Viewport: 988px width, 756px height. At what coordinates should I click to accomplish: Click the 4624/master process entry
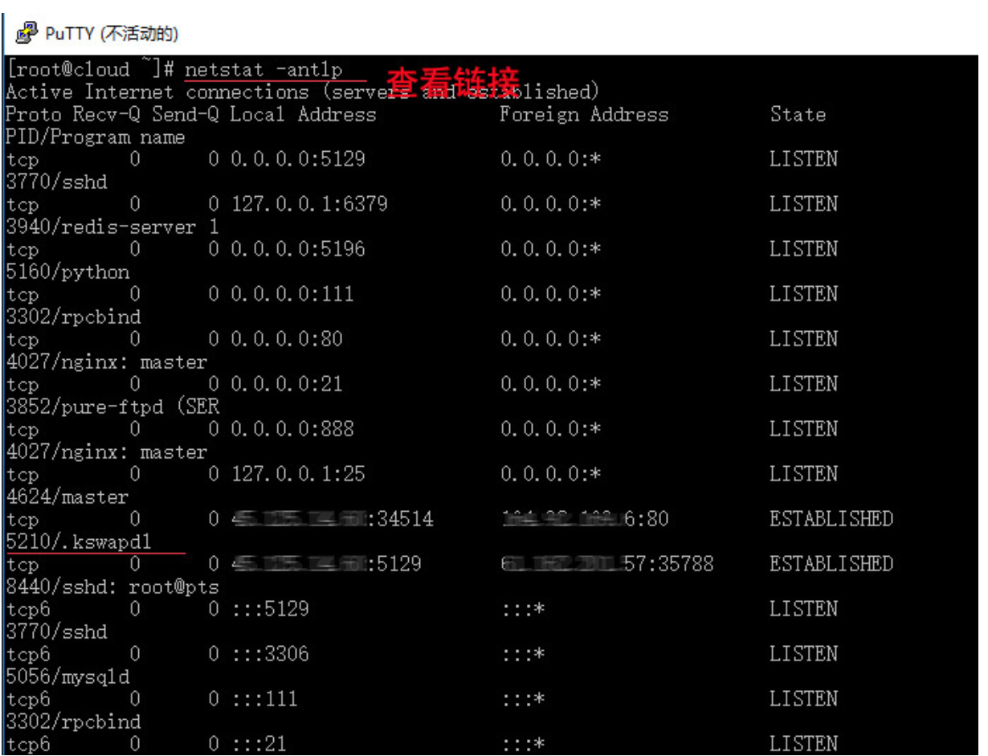(x=67, y=497)
